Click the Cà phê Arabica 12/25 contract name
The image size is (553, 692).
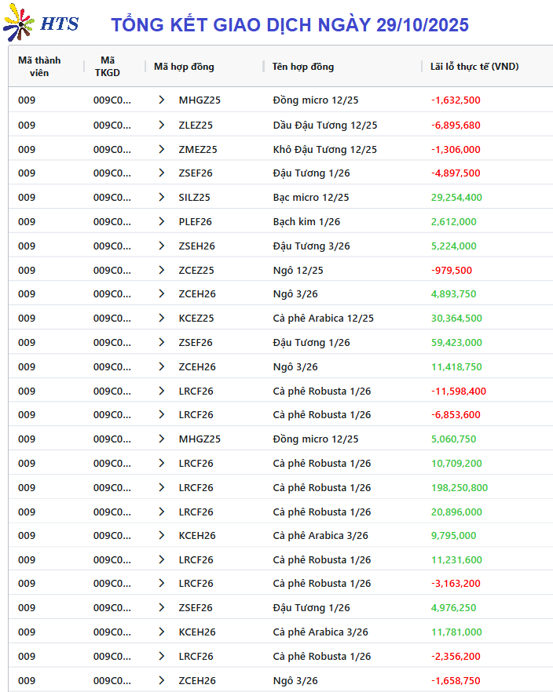(323, 318)
